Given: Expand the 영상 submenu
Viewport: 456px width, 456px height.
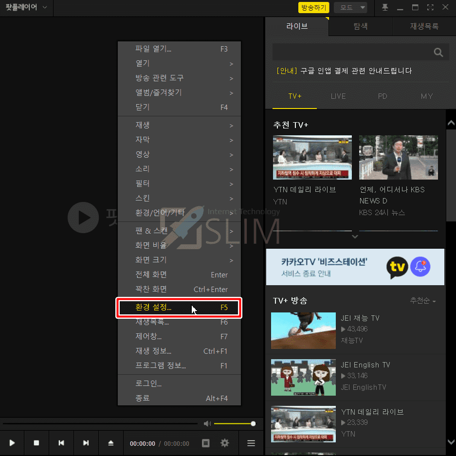Looking at the screenshot, I should click(180, 154).
